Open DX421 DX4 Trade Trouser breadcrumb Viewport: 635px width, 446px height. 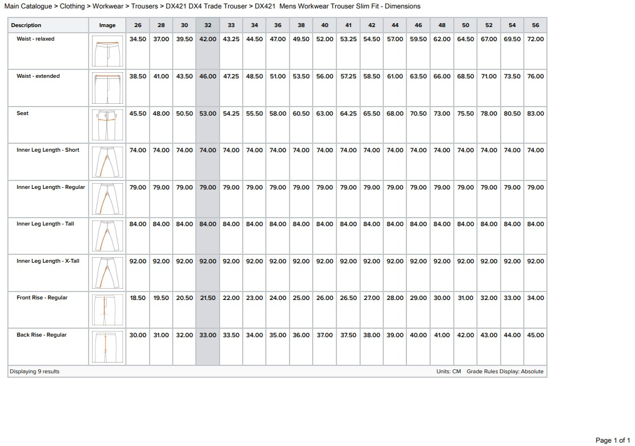(207, 6)
